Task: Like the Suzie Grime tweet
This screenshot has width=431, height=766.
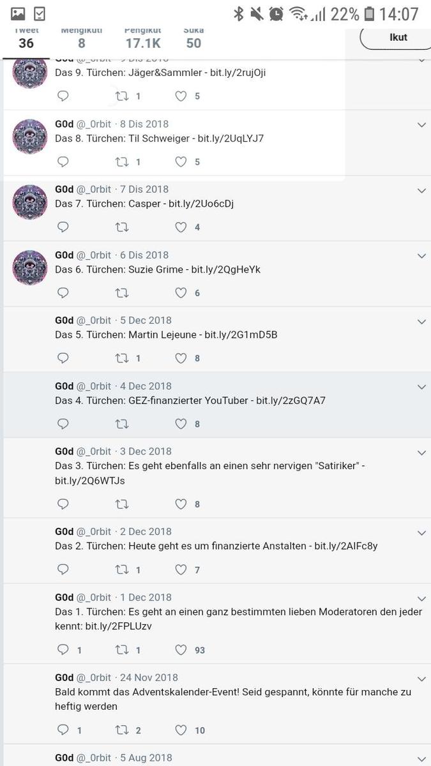Action: click(x=181, y=293)
